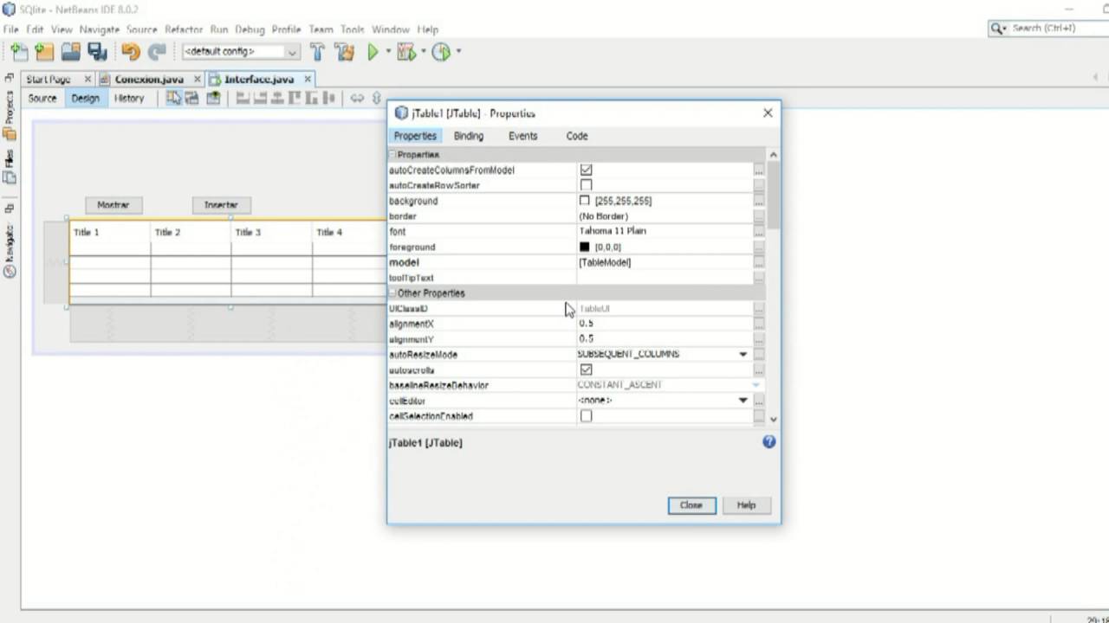The image size is (1109, 623).
Task: Open the Navigator sidebar panel
Action: (10, 251)
